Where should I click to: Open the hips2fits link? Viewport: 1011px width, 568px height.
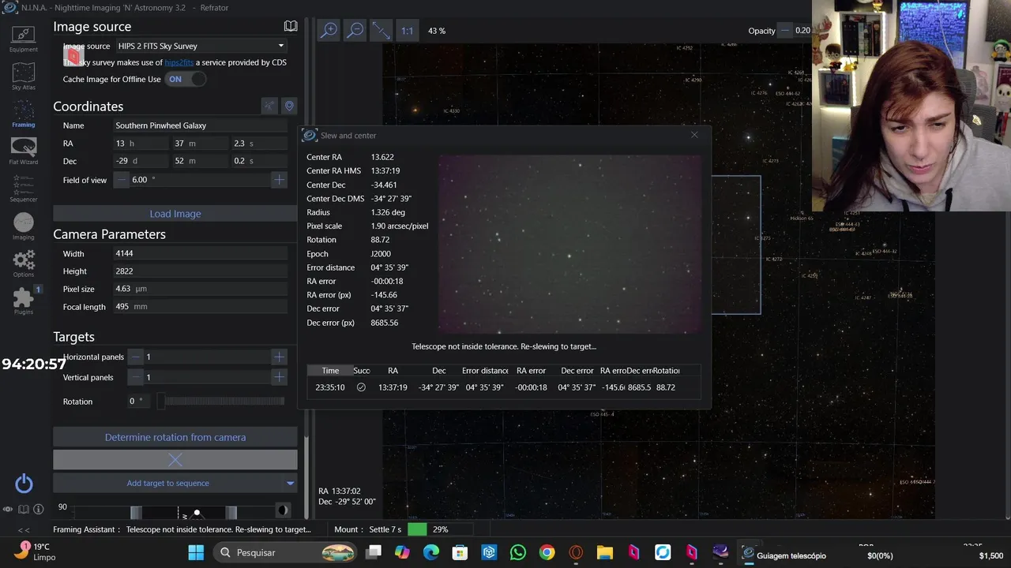[x=179, y=62]
